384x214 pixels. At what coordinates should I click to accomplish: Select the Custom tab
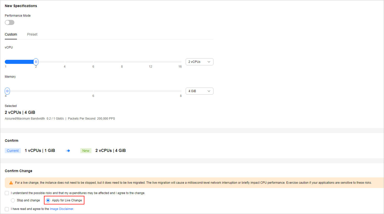(11, 34)
